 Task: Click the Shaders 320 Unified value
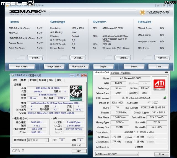pyautogui.click(x=121, y=112)
